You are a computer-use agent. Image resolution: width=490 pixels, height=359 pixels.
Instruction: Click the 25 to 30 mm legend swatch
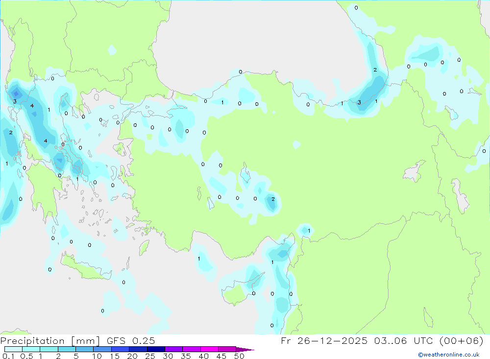pos(156,349)
